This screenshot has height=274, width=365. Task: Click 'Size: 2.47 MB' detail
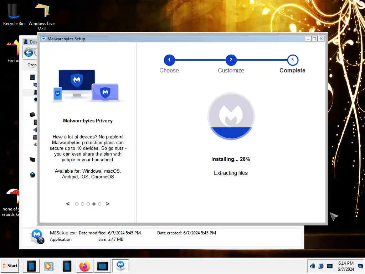click(111, 239)
